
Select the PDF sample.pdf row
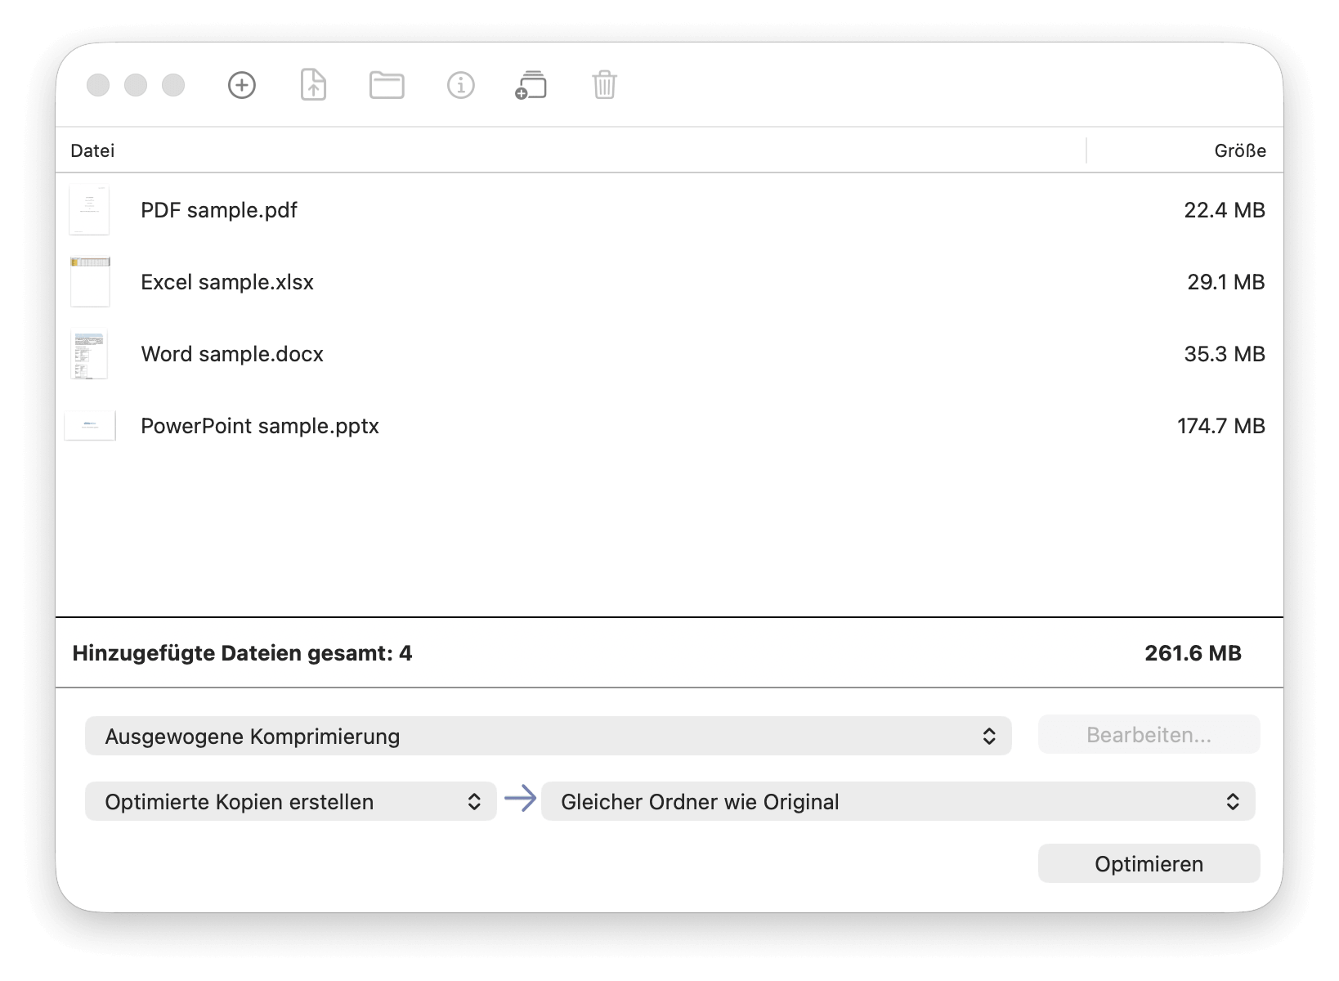(669, 210)
